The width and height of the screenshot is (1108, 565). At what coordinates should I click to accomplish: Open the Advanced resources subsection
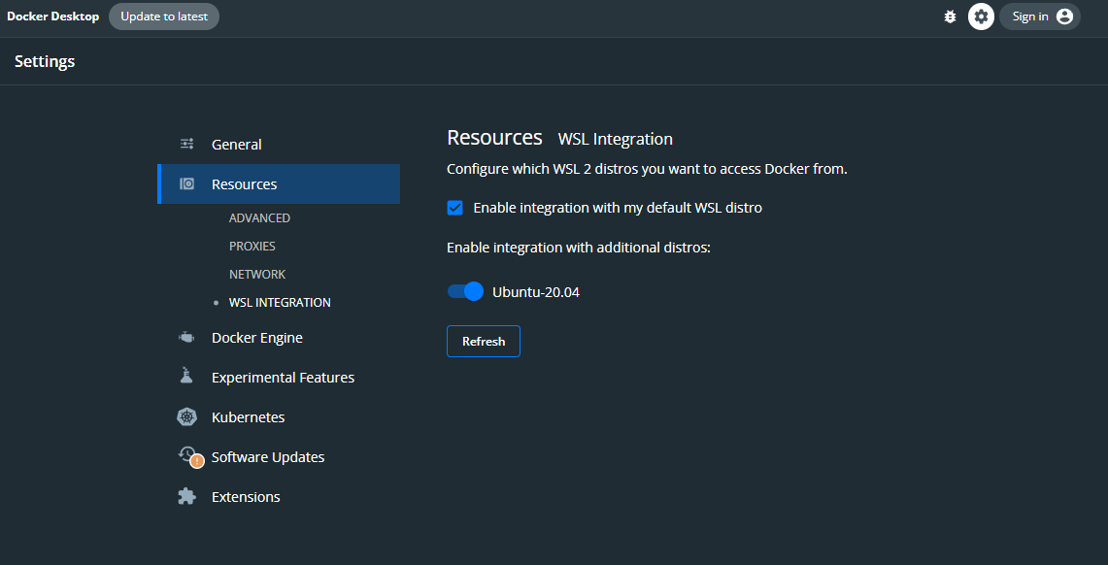point(259,218)
